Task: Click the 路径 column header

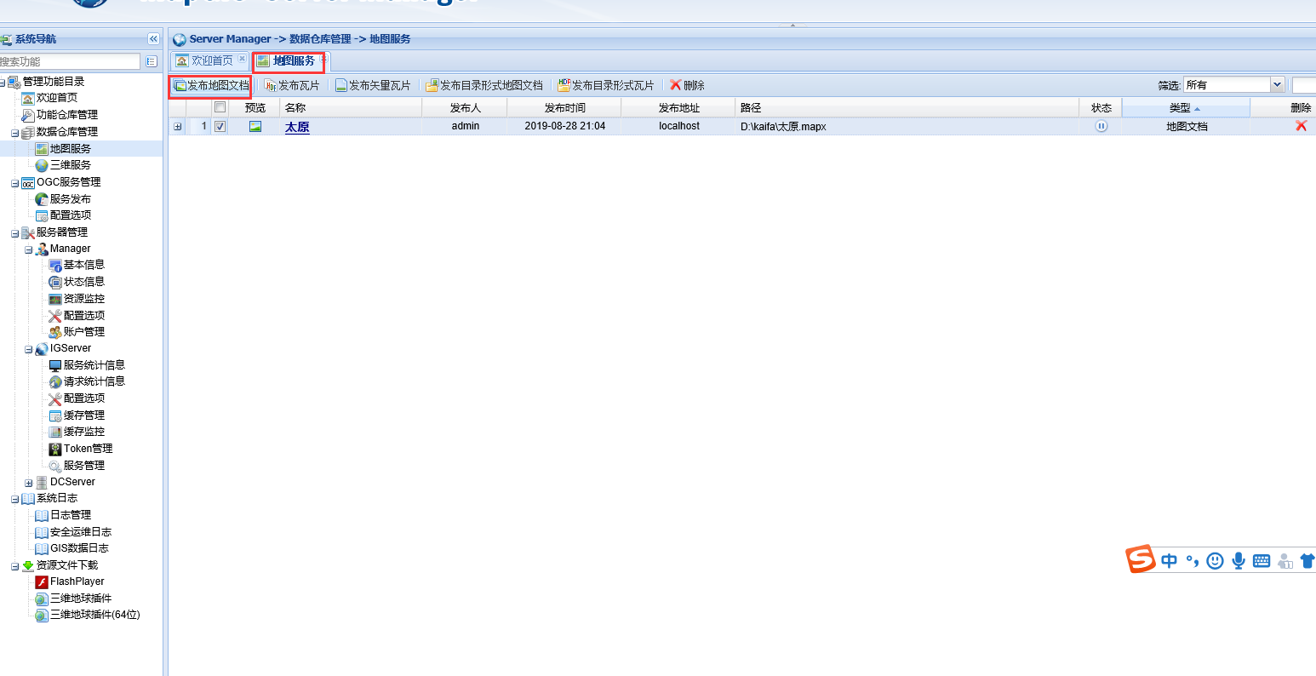Action: tap(907, 107)
